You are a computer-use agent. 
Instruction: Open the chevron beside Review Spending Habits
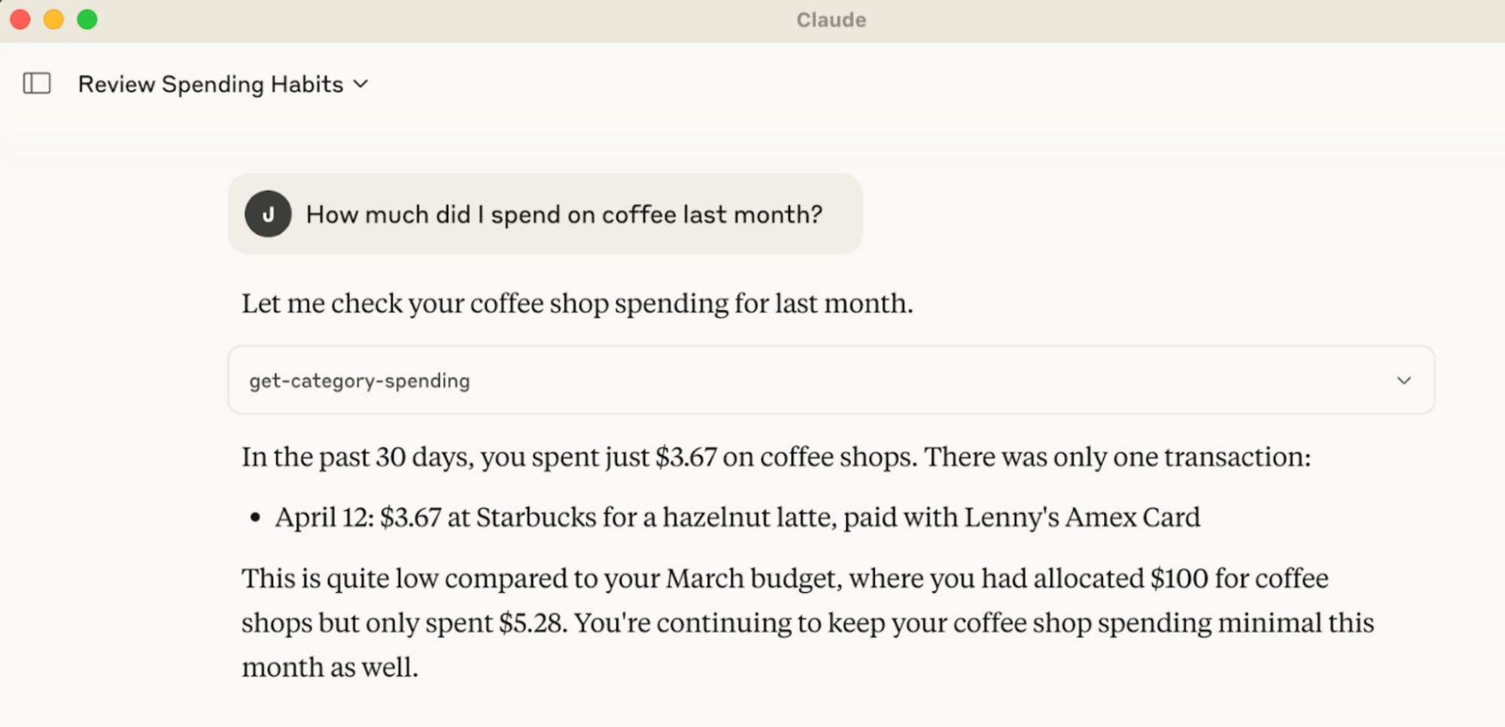[x=361, y=84]
